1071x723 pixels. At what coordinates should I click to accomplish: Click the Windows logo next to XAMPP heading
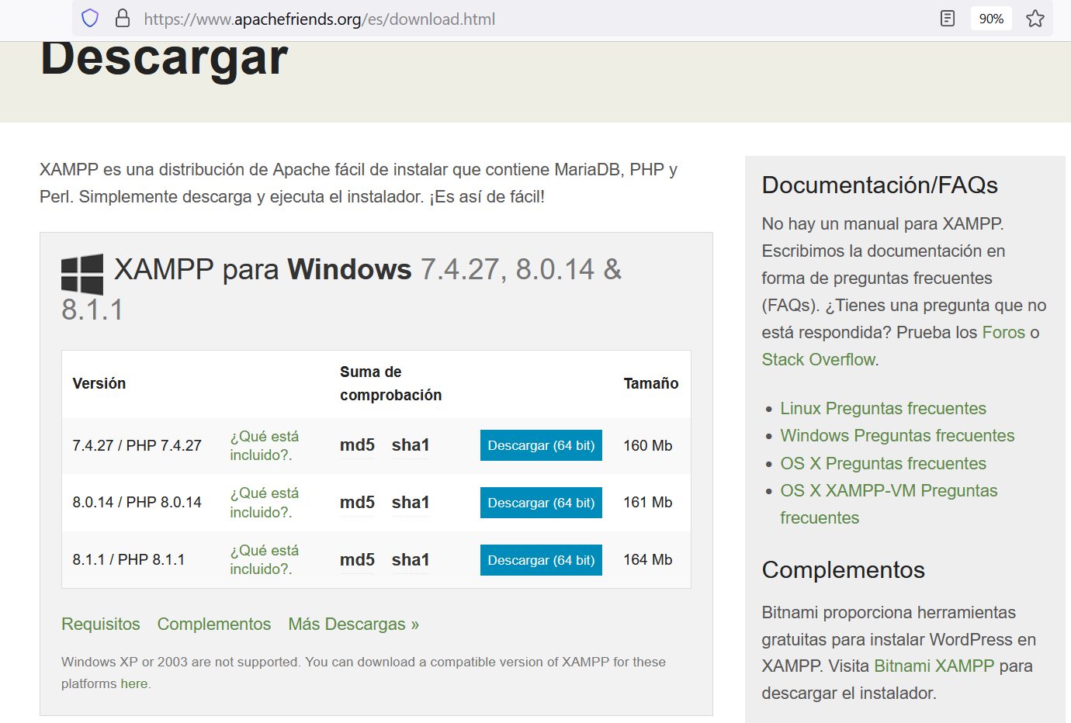(82, 274)
